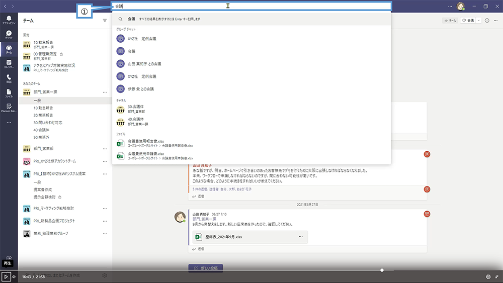Open more options for PRJ_マーケティング戦略検討
Viewport: 503px width, 283px height.
pyautogui.click(x=105, y=208)
